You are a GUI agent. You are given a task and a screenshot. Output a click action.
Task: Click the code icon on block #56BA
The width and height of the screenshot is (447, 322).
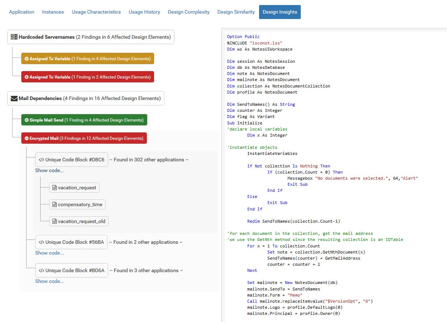point(41,242)
